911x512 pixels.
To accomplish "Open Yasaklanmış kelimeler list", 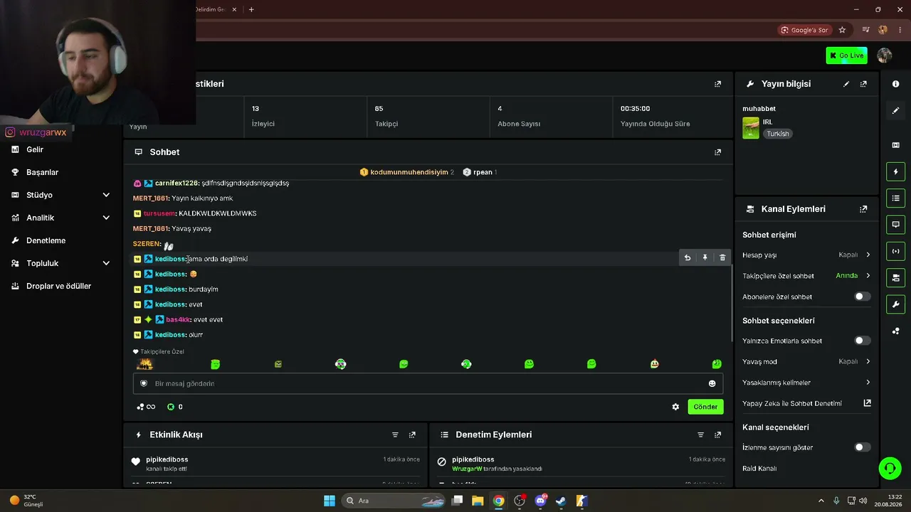I will coord(806,383).
